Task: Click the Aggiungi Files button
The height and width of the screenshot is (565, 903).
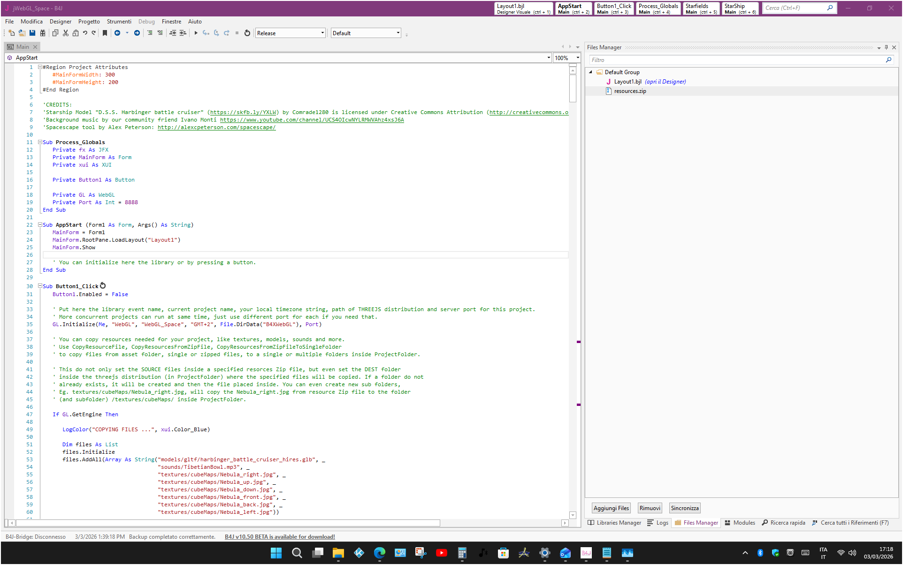Action: pos(611,508)
